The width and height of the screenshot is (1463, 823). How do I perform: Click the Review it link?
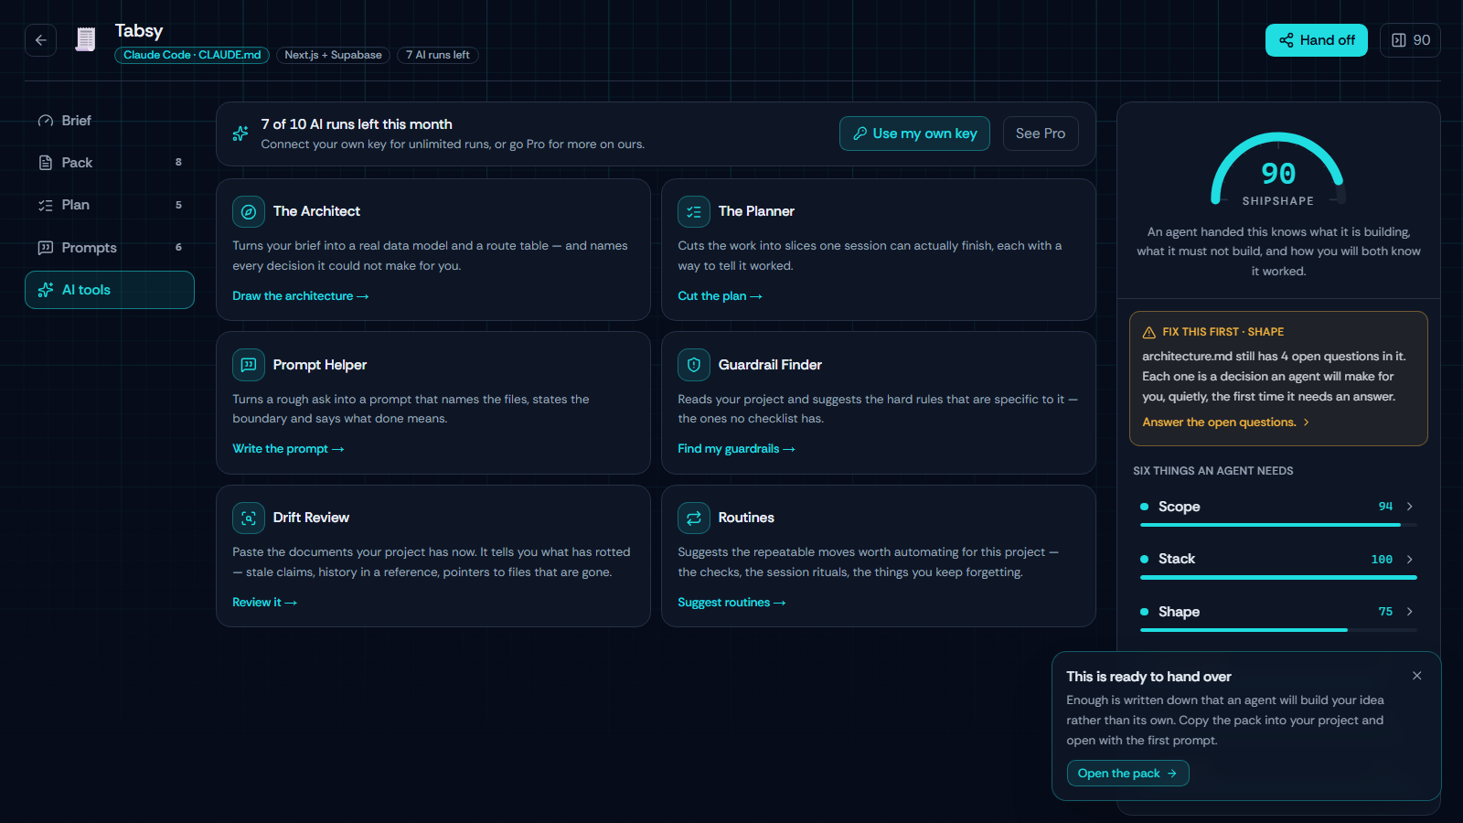point(264,603)
